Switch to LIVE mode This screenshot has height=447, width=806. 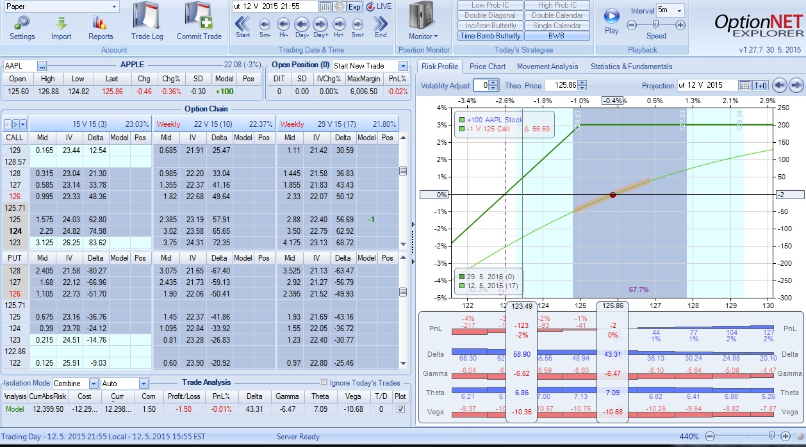[379, 6]
